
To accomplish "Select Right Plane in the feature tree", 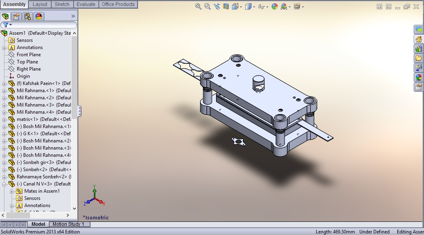I will coord(29,69).
